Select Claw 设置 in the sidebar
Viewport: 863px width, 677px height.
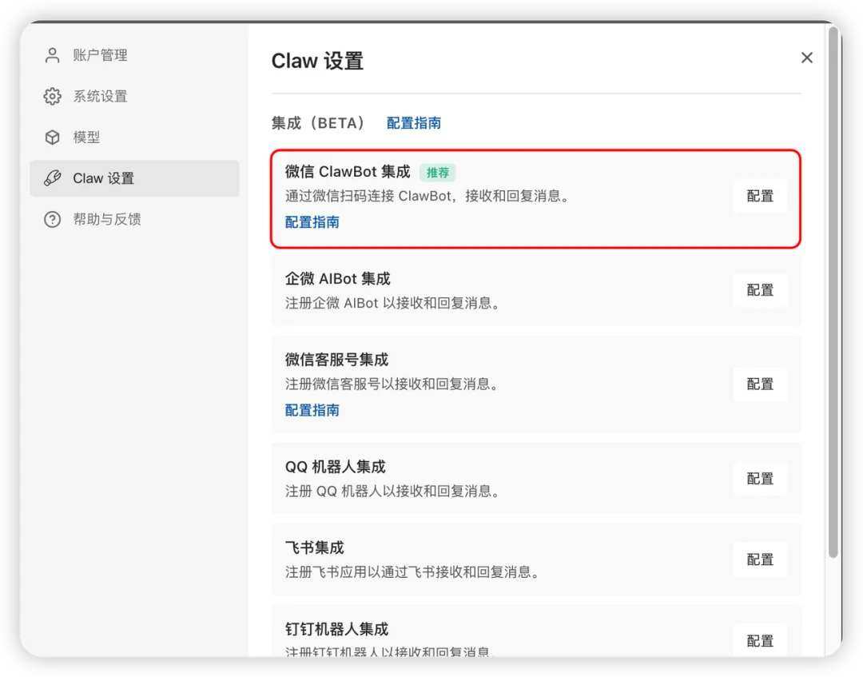(134, 178)
